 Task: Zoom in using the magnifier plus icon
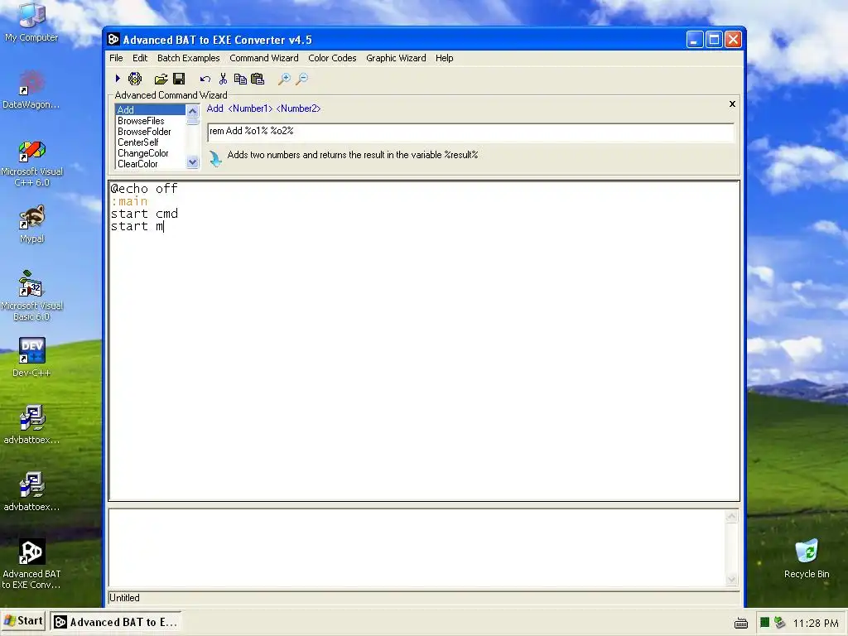pos(284,79)
